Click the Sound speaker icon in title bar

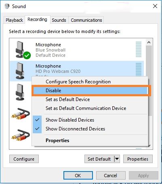[7, 6]
